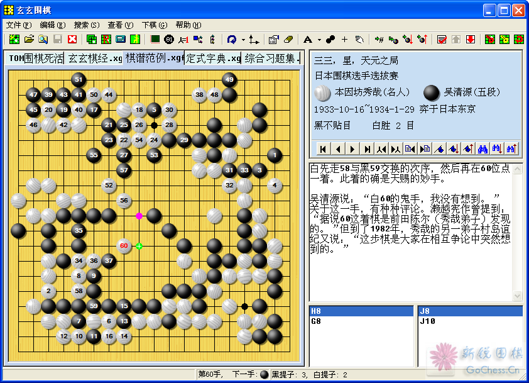
Task: Click the vertical variation tree toolbar icon
Action: pos(212,39)
